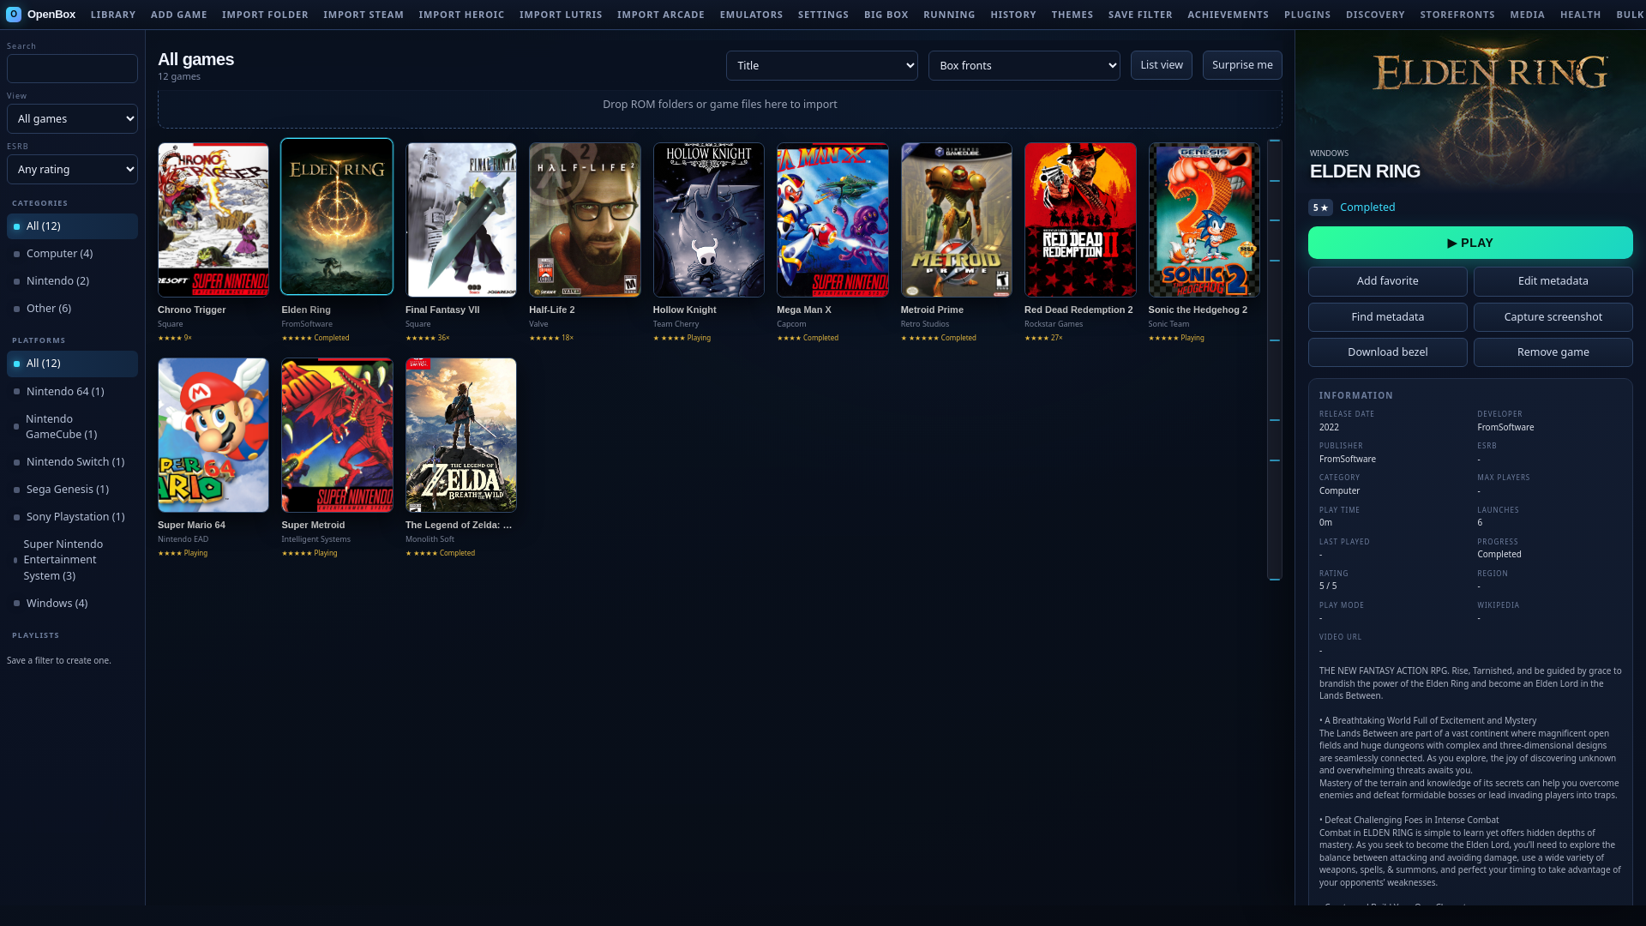
Task: Open Final Fantasy VII cover thumbnail
Action: tap(461, 219)
